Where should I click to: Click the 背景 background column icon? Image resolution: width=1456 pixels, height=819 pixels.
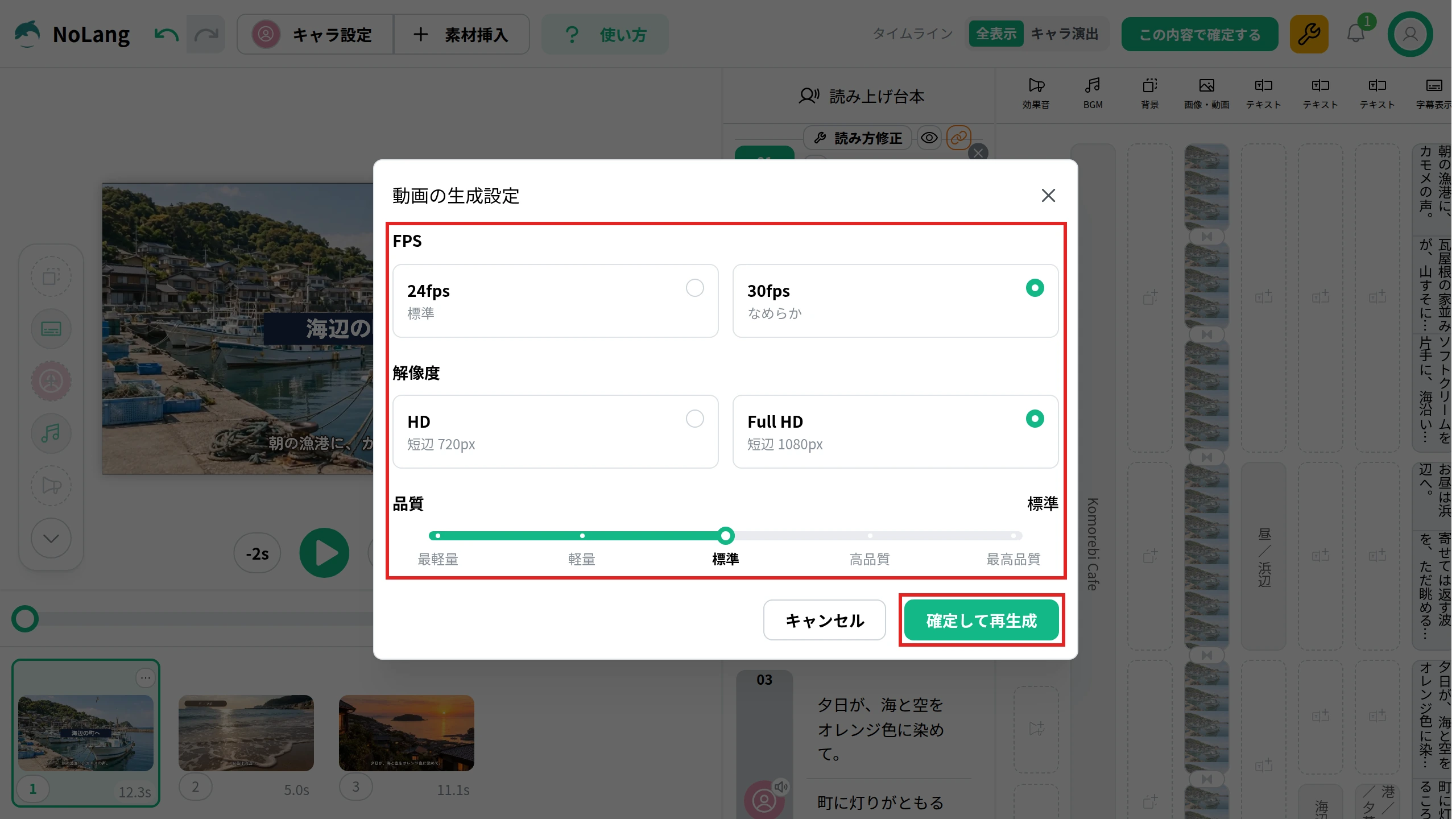[1149, 94]
